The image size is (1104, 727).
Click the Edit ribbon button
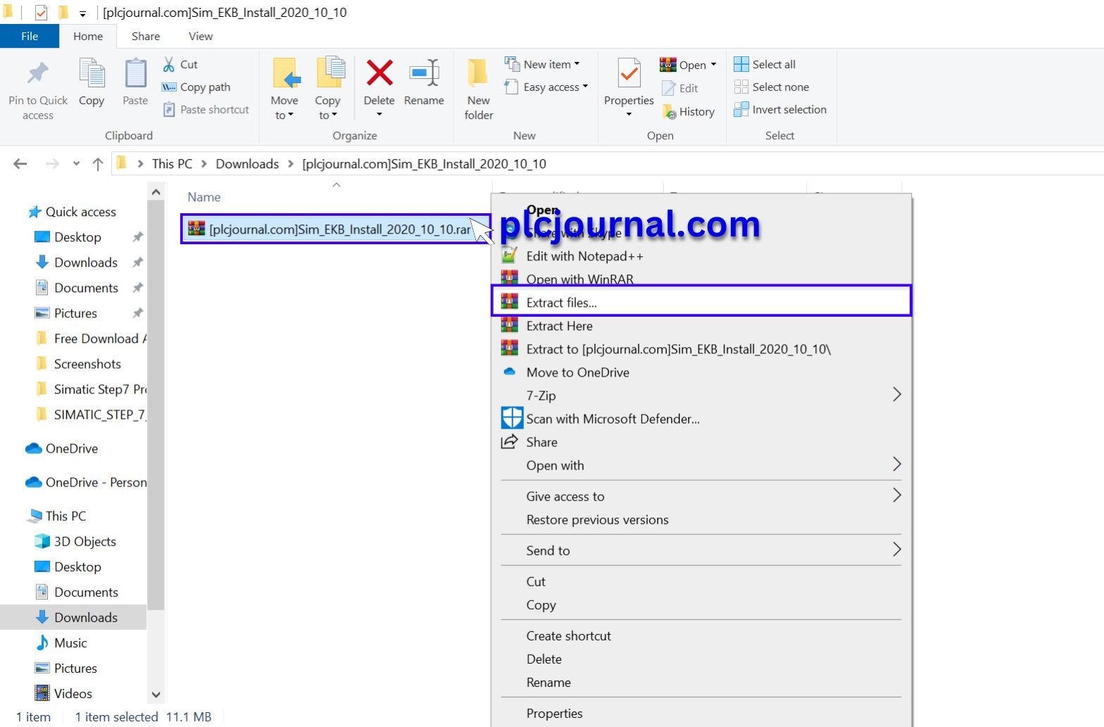(x=680, y=88)
